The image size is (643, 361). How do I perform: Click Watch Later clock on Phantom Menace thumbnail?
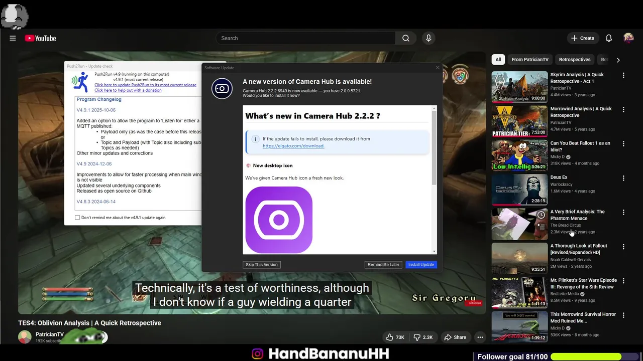[541, 215]
